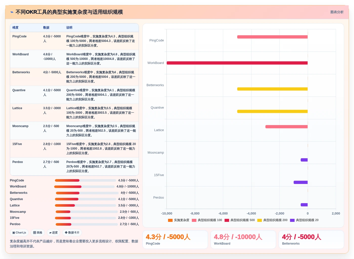Click the orange 实施复杂度 legend swatch
Image resolution: width=354 pixels, height=259 pixels.
tap(170, 220)
